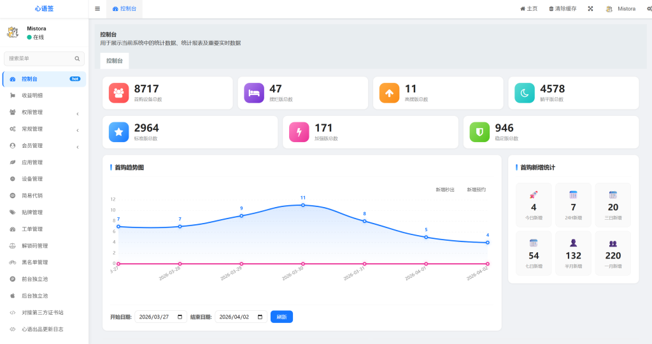
Task: Click the code icon beside 对接第三方证书站
Action: pos(13,312)
